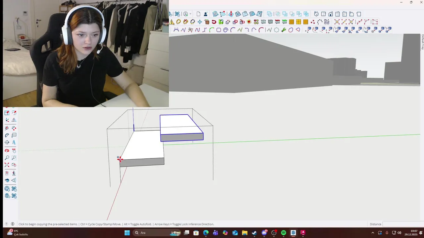Click the Union solid tool
This screenshot has width=424, height=238.
tap(285, 14)
